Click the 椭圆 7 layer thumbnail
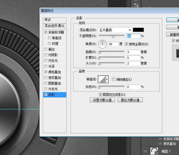Viewport: 179px width, 155px height. pos(154,151)
